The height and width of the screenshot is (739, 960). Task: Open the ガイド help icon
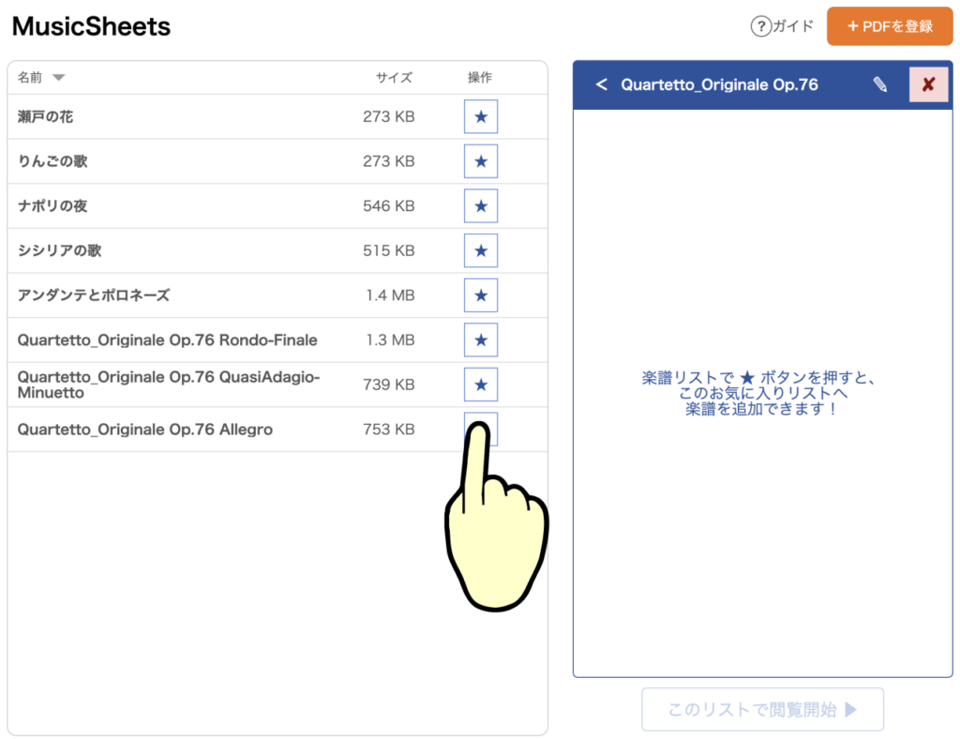(x=761, y=26)
